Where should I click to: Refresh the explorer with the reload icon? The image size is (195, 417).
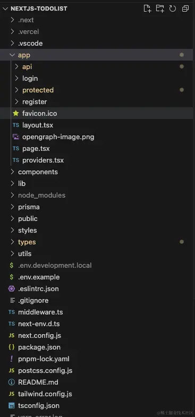click(173, 8)
